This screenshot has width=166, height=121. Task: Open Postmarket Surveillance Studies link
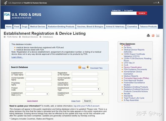[x=134, y=84]
